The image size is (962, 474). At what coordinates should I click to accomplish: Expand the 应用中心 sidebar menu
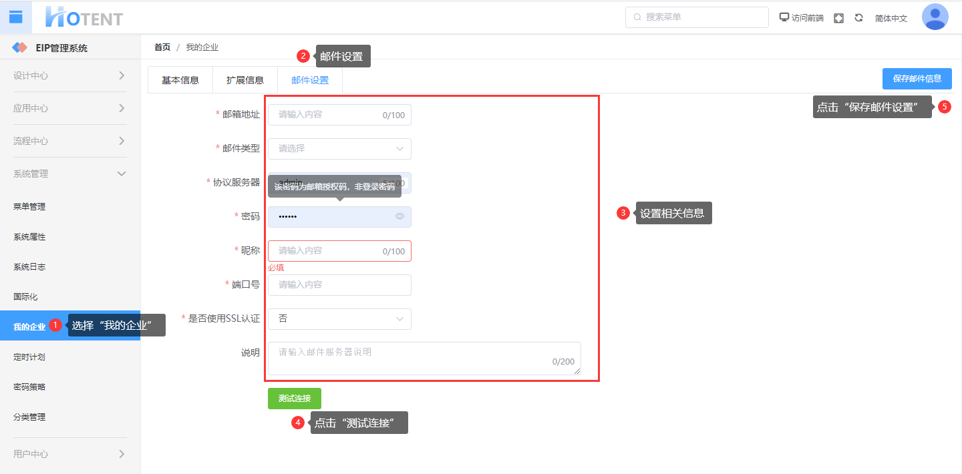click(70, 108)
